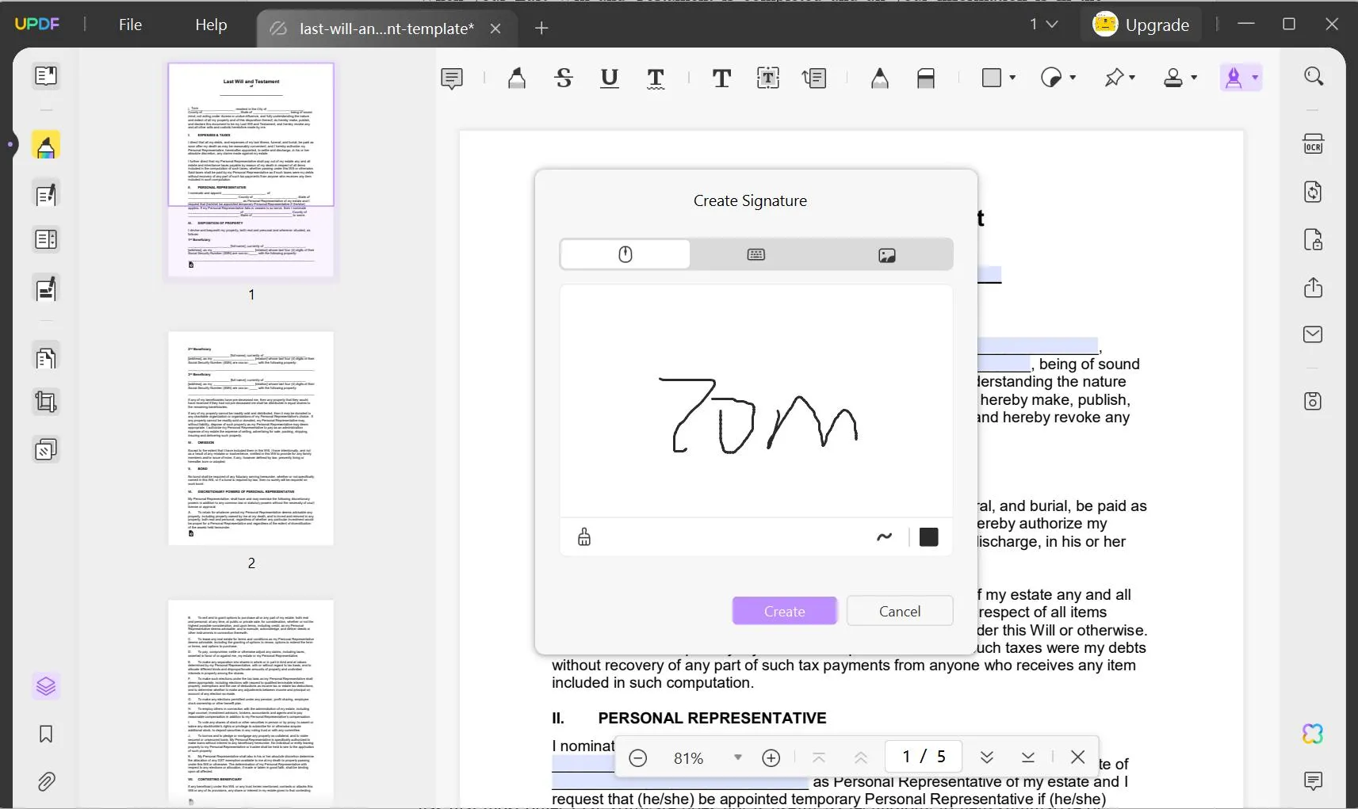
Task: Expand the Sticker tool dropdown arrow
Action: [x=1073, y=78]
